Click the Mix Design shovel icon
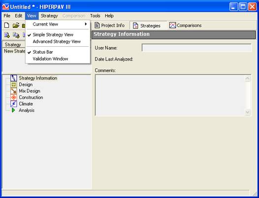 [x=14, y=91]
